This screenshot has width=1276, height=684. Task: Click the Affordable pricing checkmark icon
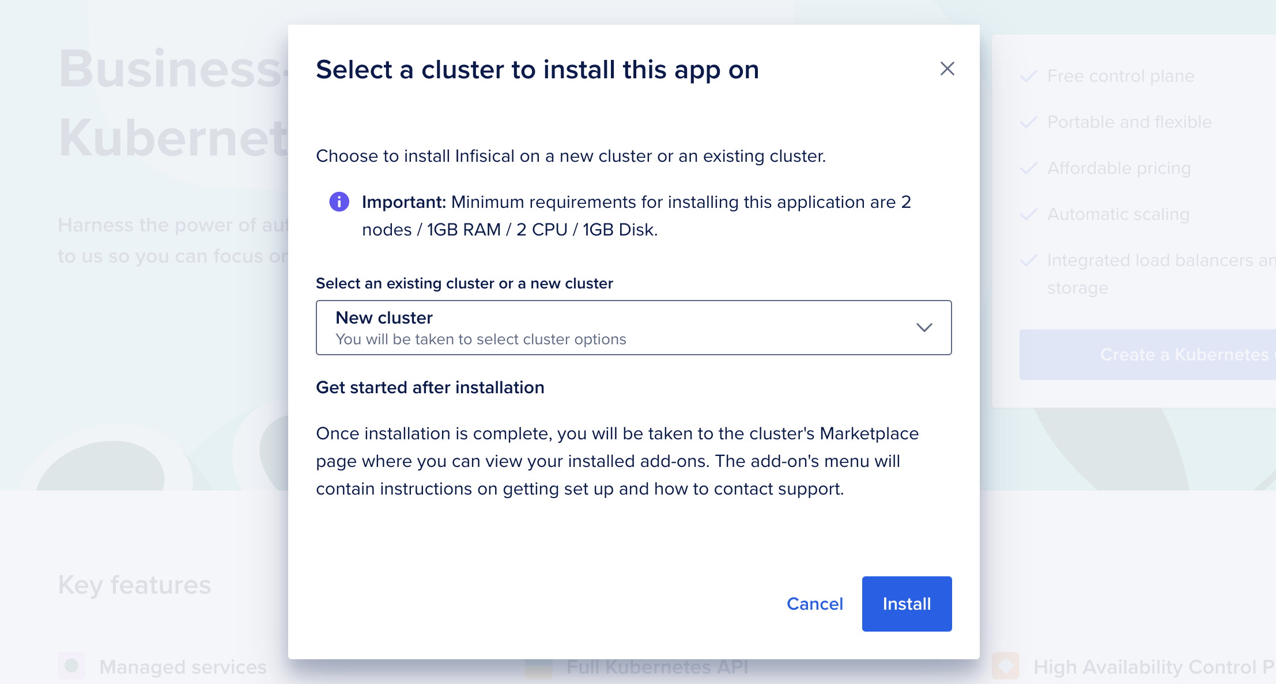click(1028, 168)
